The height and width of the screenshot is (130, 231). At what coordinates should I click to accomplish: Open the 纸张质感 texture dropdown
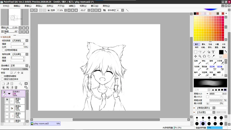(x=27, y=40)
